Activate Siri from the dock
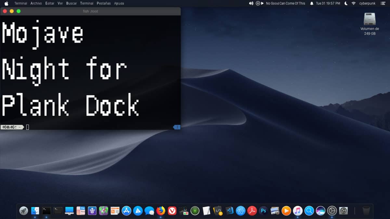The image size is (390, 219). [320, 211]
